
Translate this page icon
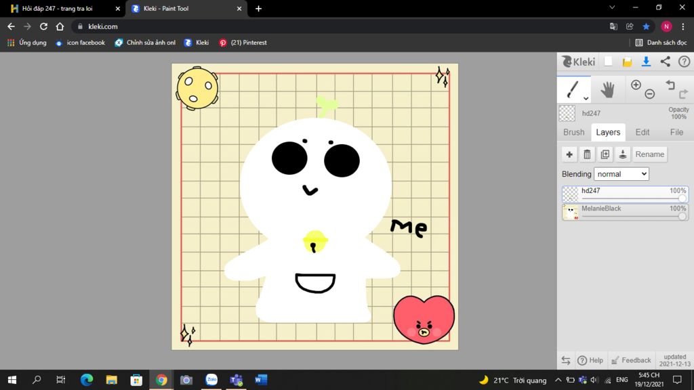tap(613, 26)
